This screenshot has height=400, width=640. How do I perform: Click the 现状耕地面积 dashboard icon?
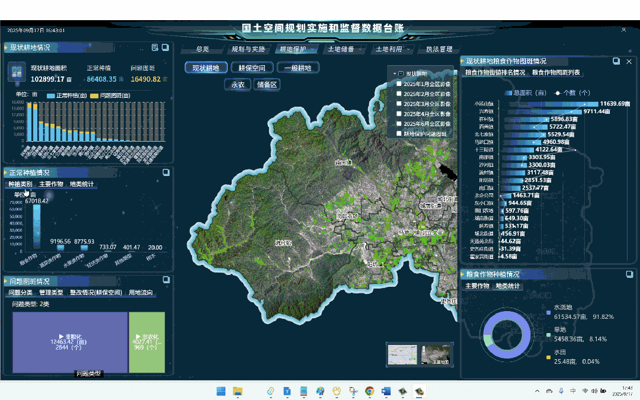[16, 73]
